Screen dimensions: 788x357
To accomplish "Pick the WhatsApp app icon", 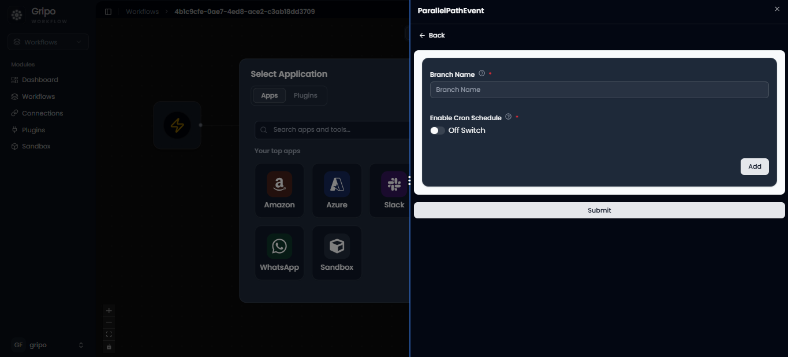I will (279, 247).
